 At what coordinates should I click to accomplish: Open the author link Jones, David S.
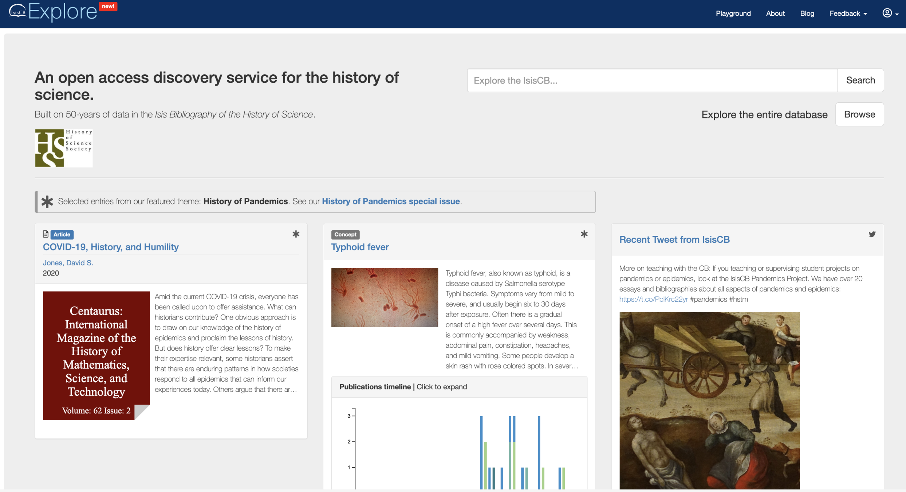click(68, 263)
